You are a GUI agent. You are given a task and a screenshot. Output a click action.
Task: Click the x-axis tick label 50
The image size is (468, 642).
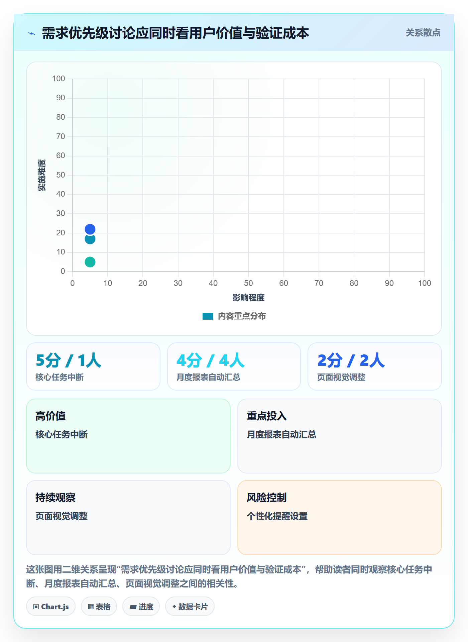(x=248, y=283)
